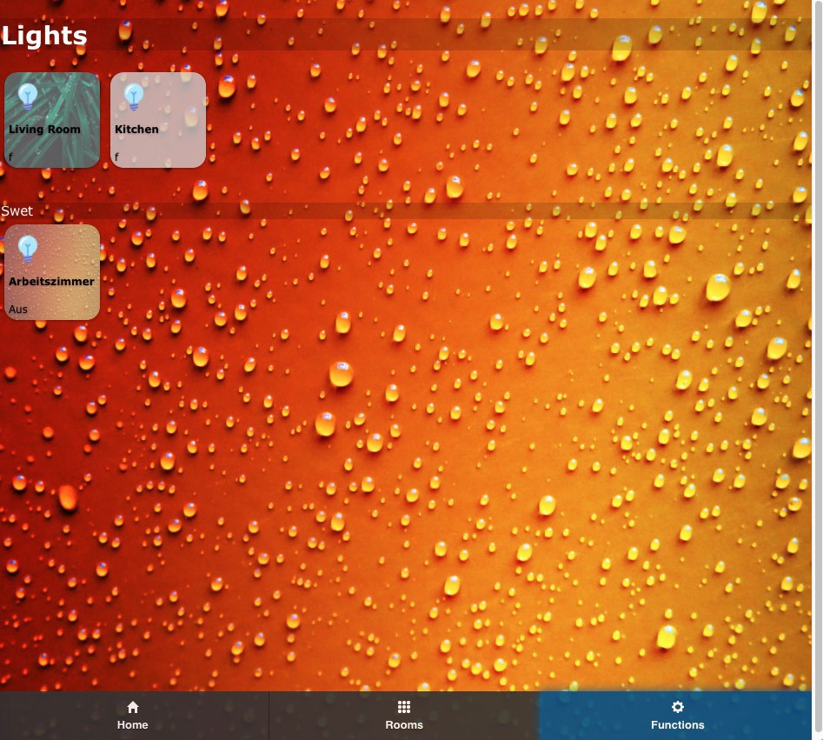823x740 pixels.
Task: Click the Kitchen tile name
Action: (136, 130)
